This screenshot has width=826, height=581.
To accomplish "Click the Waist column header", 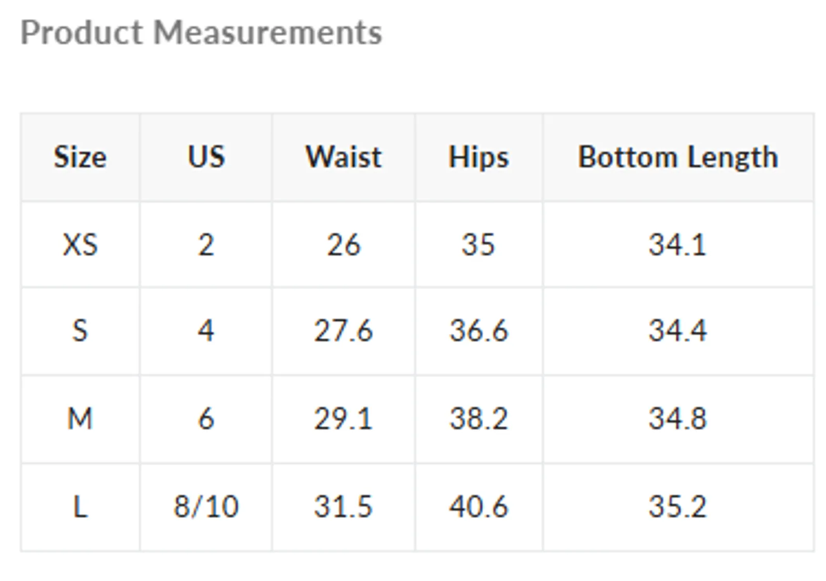I will click(x=343, y=157).
